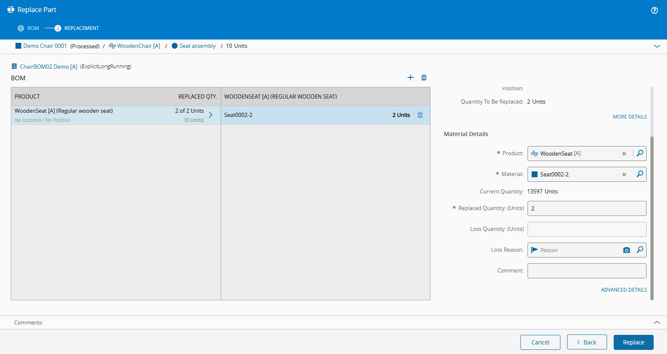The width and height of the screenshot is (667, 354).
Task: Open Loss Reason search magnifier
Action: [x=640, y=250]
